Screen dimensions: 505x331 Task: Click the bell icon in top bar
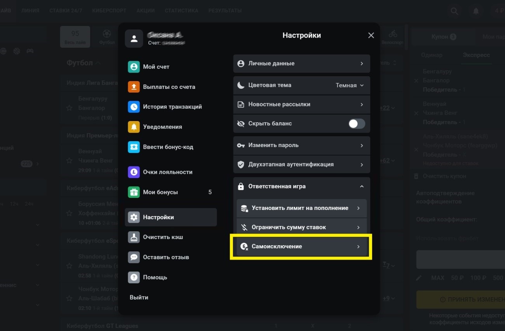476,11
